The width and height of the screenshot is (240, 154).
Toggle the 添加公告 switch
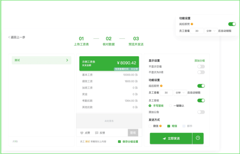pyautogui.click(x=201, y=112)
